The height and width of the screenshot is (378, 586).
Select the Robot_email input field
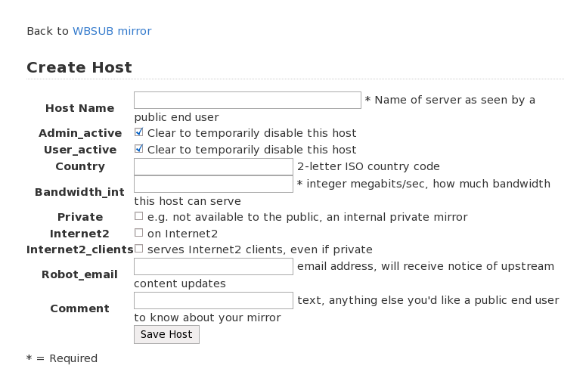coord(213,266)
